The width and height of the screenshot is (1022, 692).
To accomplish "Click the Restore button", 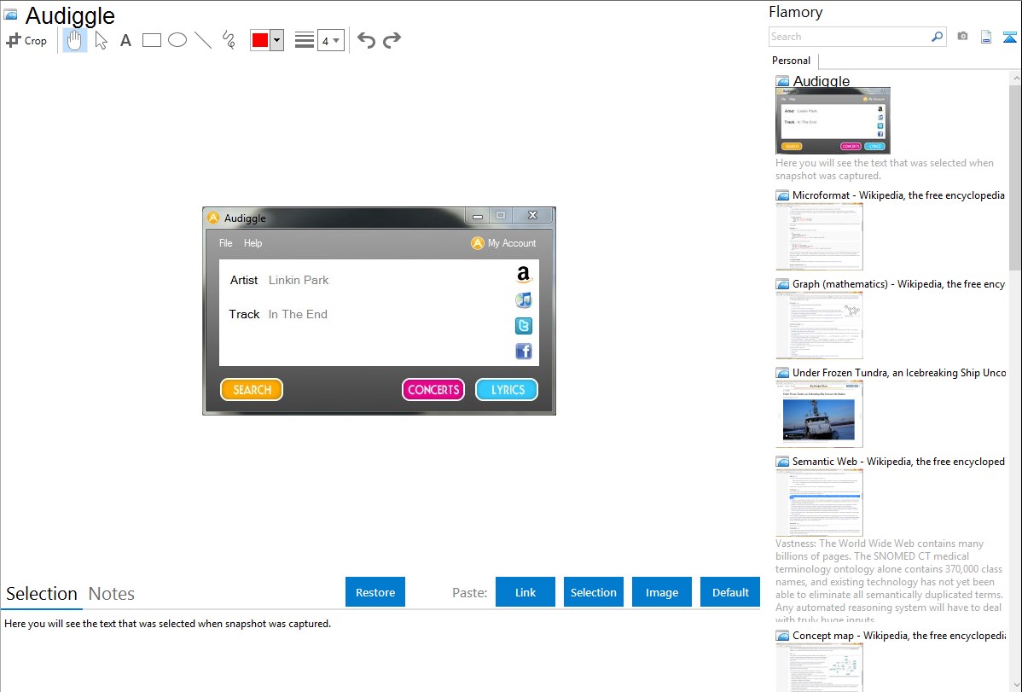I will tap(375, 591).
